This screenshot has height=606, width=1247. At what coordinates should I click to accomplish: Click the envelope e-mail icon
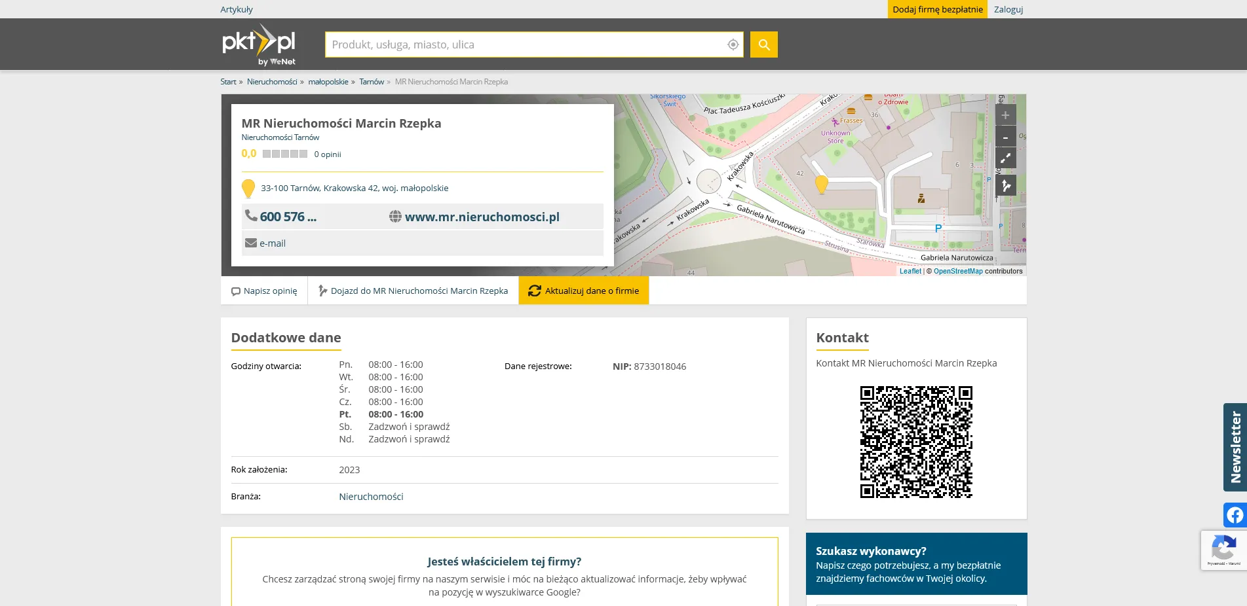251,243
